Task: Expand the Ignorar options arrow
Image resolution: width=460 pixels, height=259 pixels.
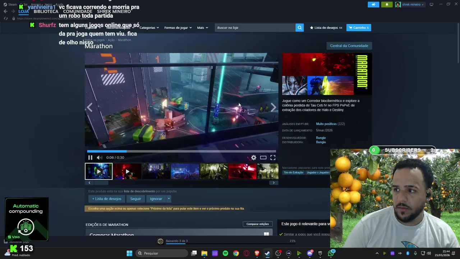Action: click(169, 199)
